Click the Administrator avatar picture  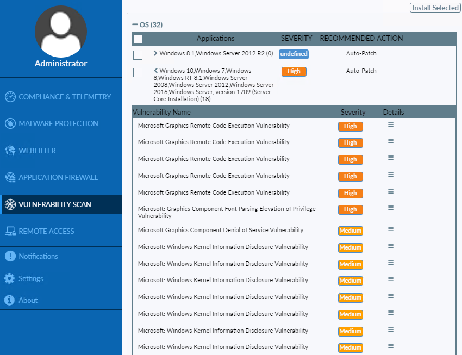pyautogui.click(x=61, y=32)
